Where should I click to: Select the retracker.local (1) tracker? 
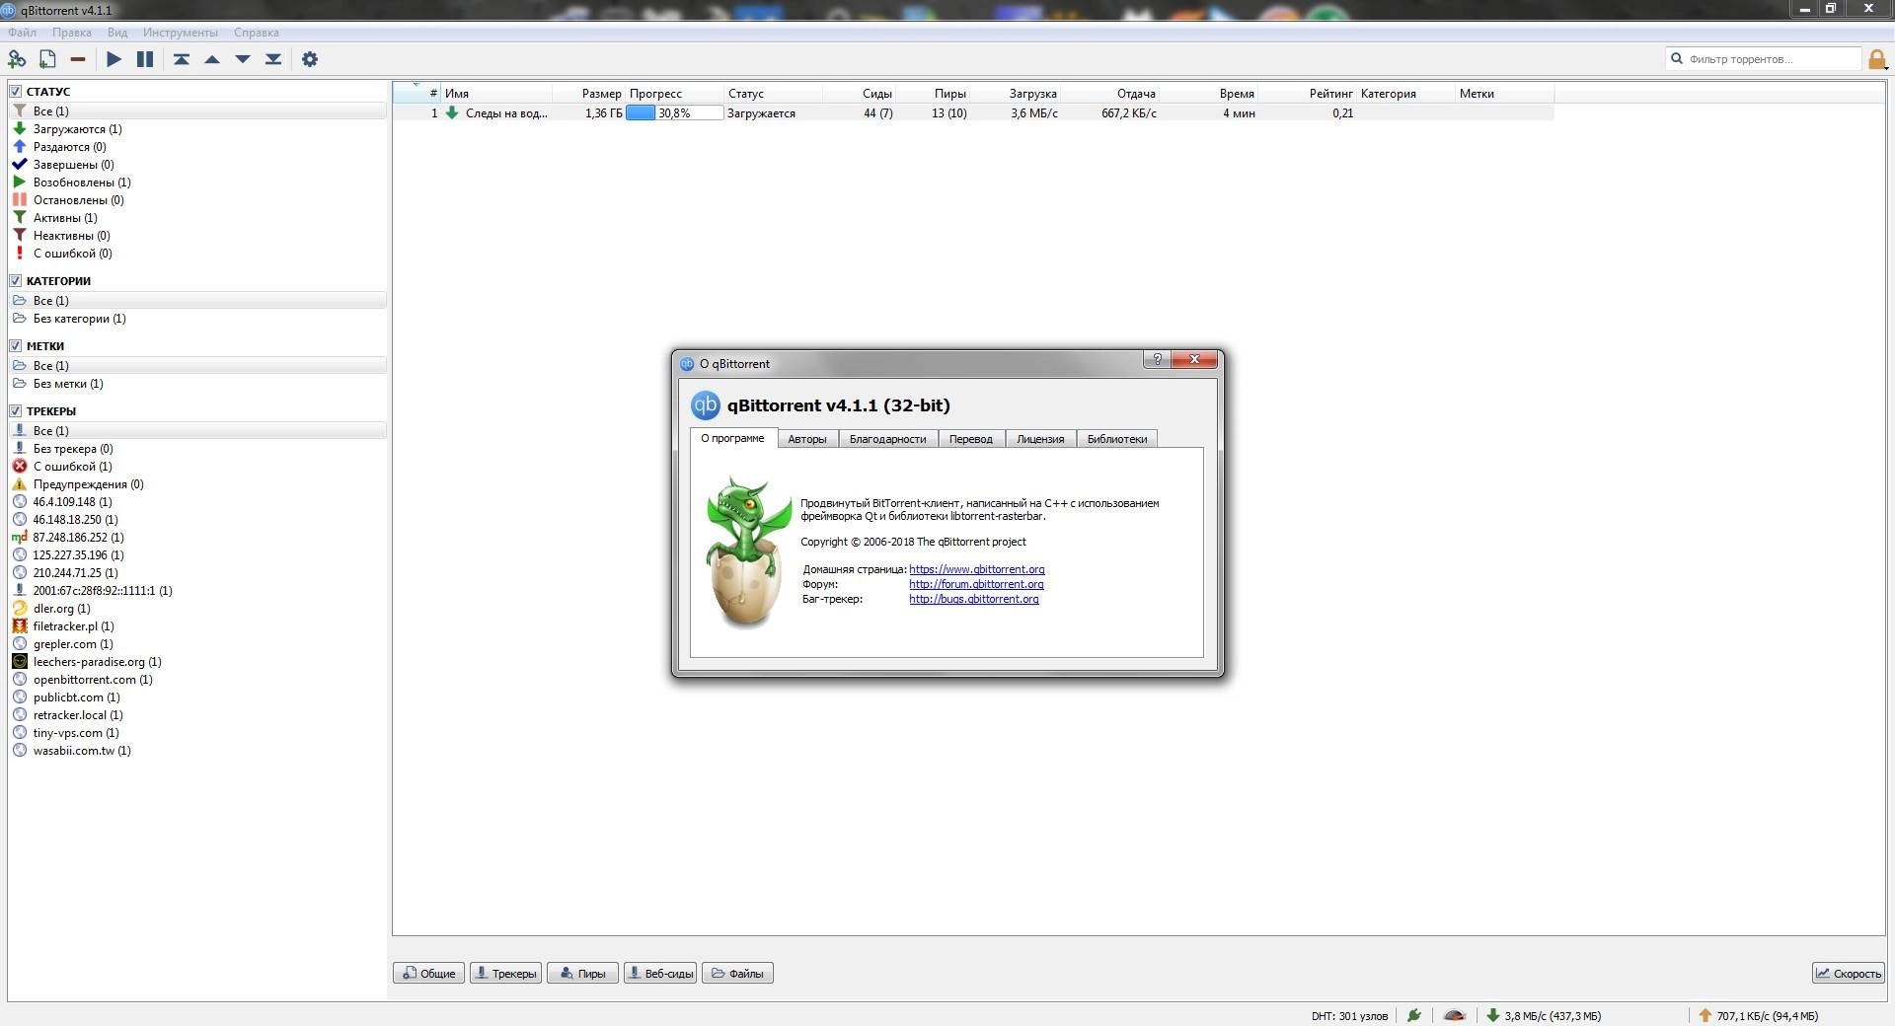197,715
